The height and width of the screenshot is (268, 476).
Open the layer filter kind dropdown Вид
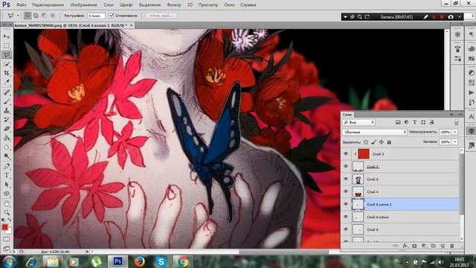point(358,122)
